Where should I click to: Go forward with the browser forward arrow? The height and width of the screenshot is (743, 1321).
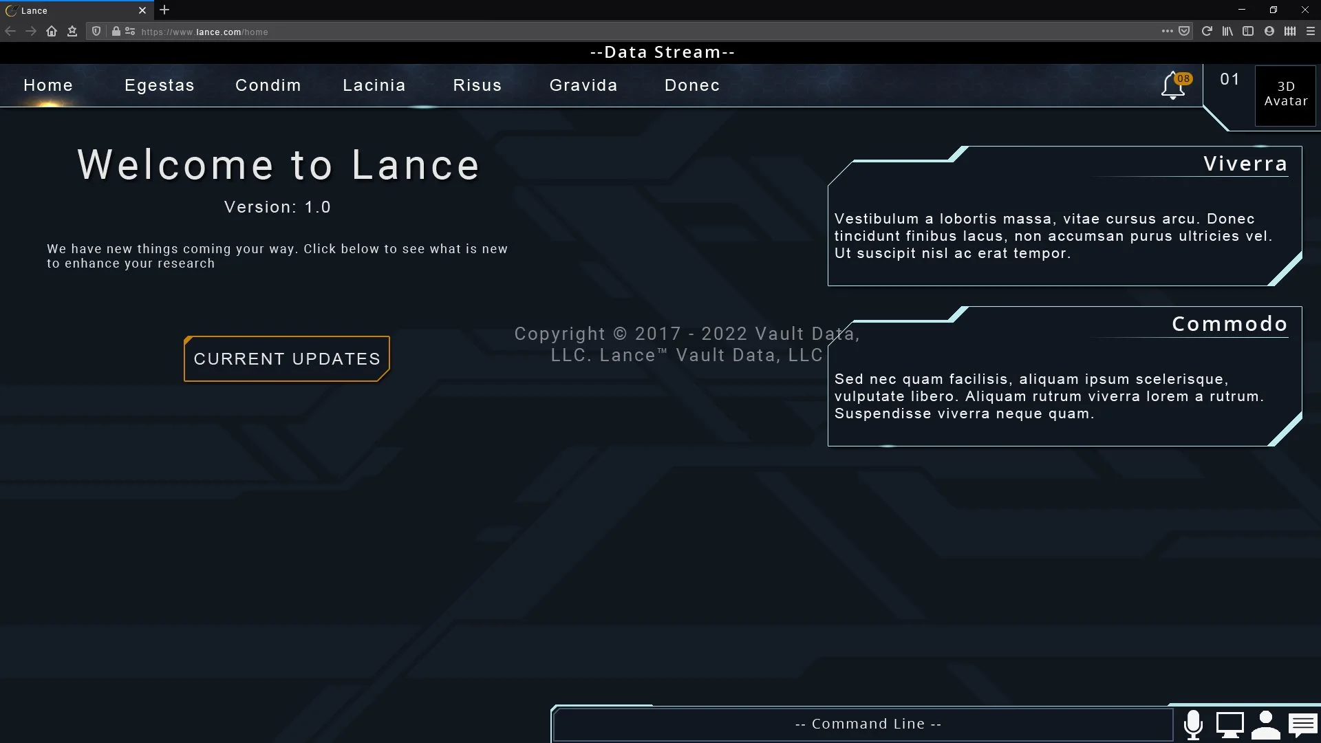[31, 31]
